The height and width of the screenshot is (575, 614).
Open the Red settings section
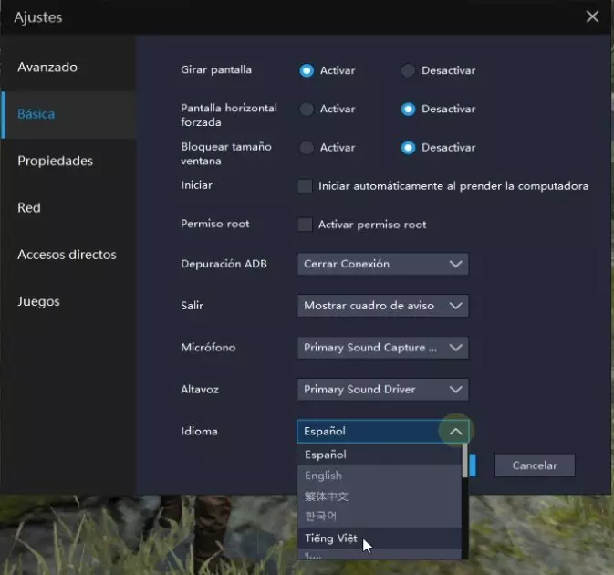[29, 208]
